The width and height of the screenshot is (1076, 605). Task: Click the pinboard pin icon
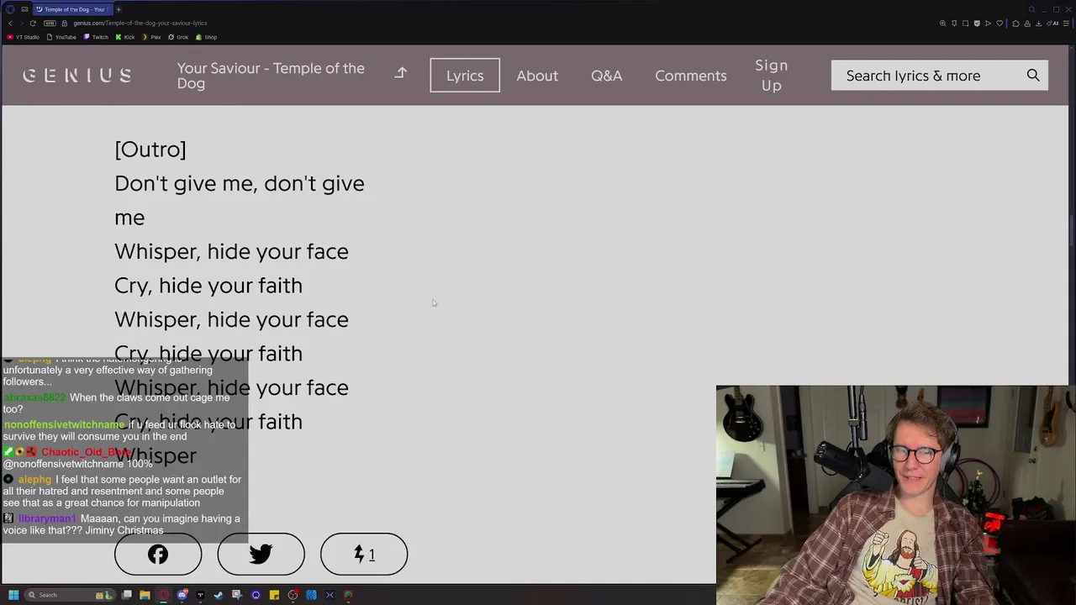(x=954, y=23)
